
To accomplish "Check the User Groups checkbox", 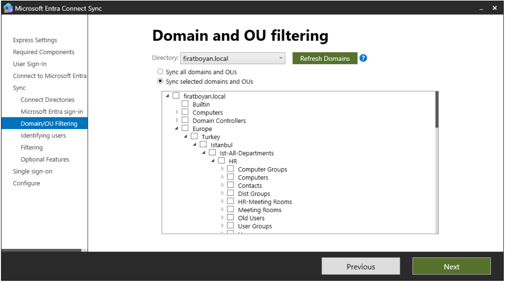I will pyautogui.click(x=231, y=226).
